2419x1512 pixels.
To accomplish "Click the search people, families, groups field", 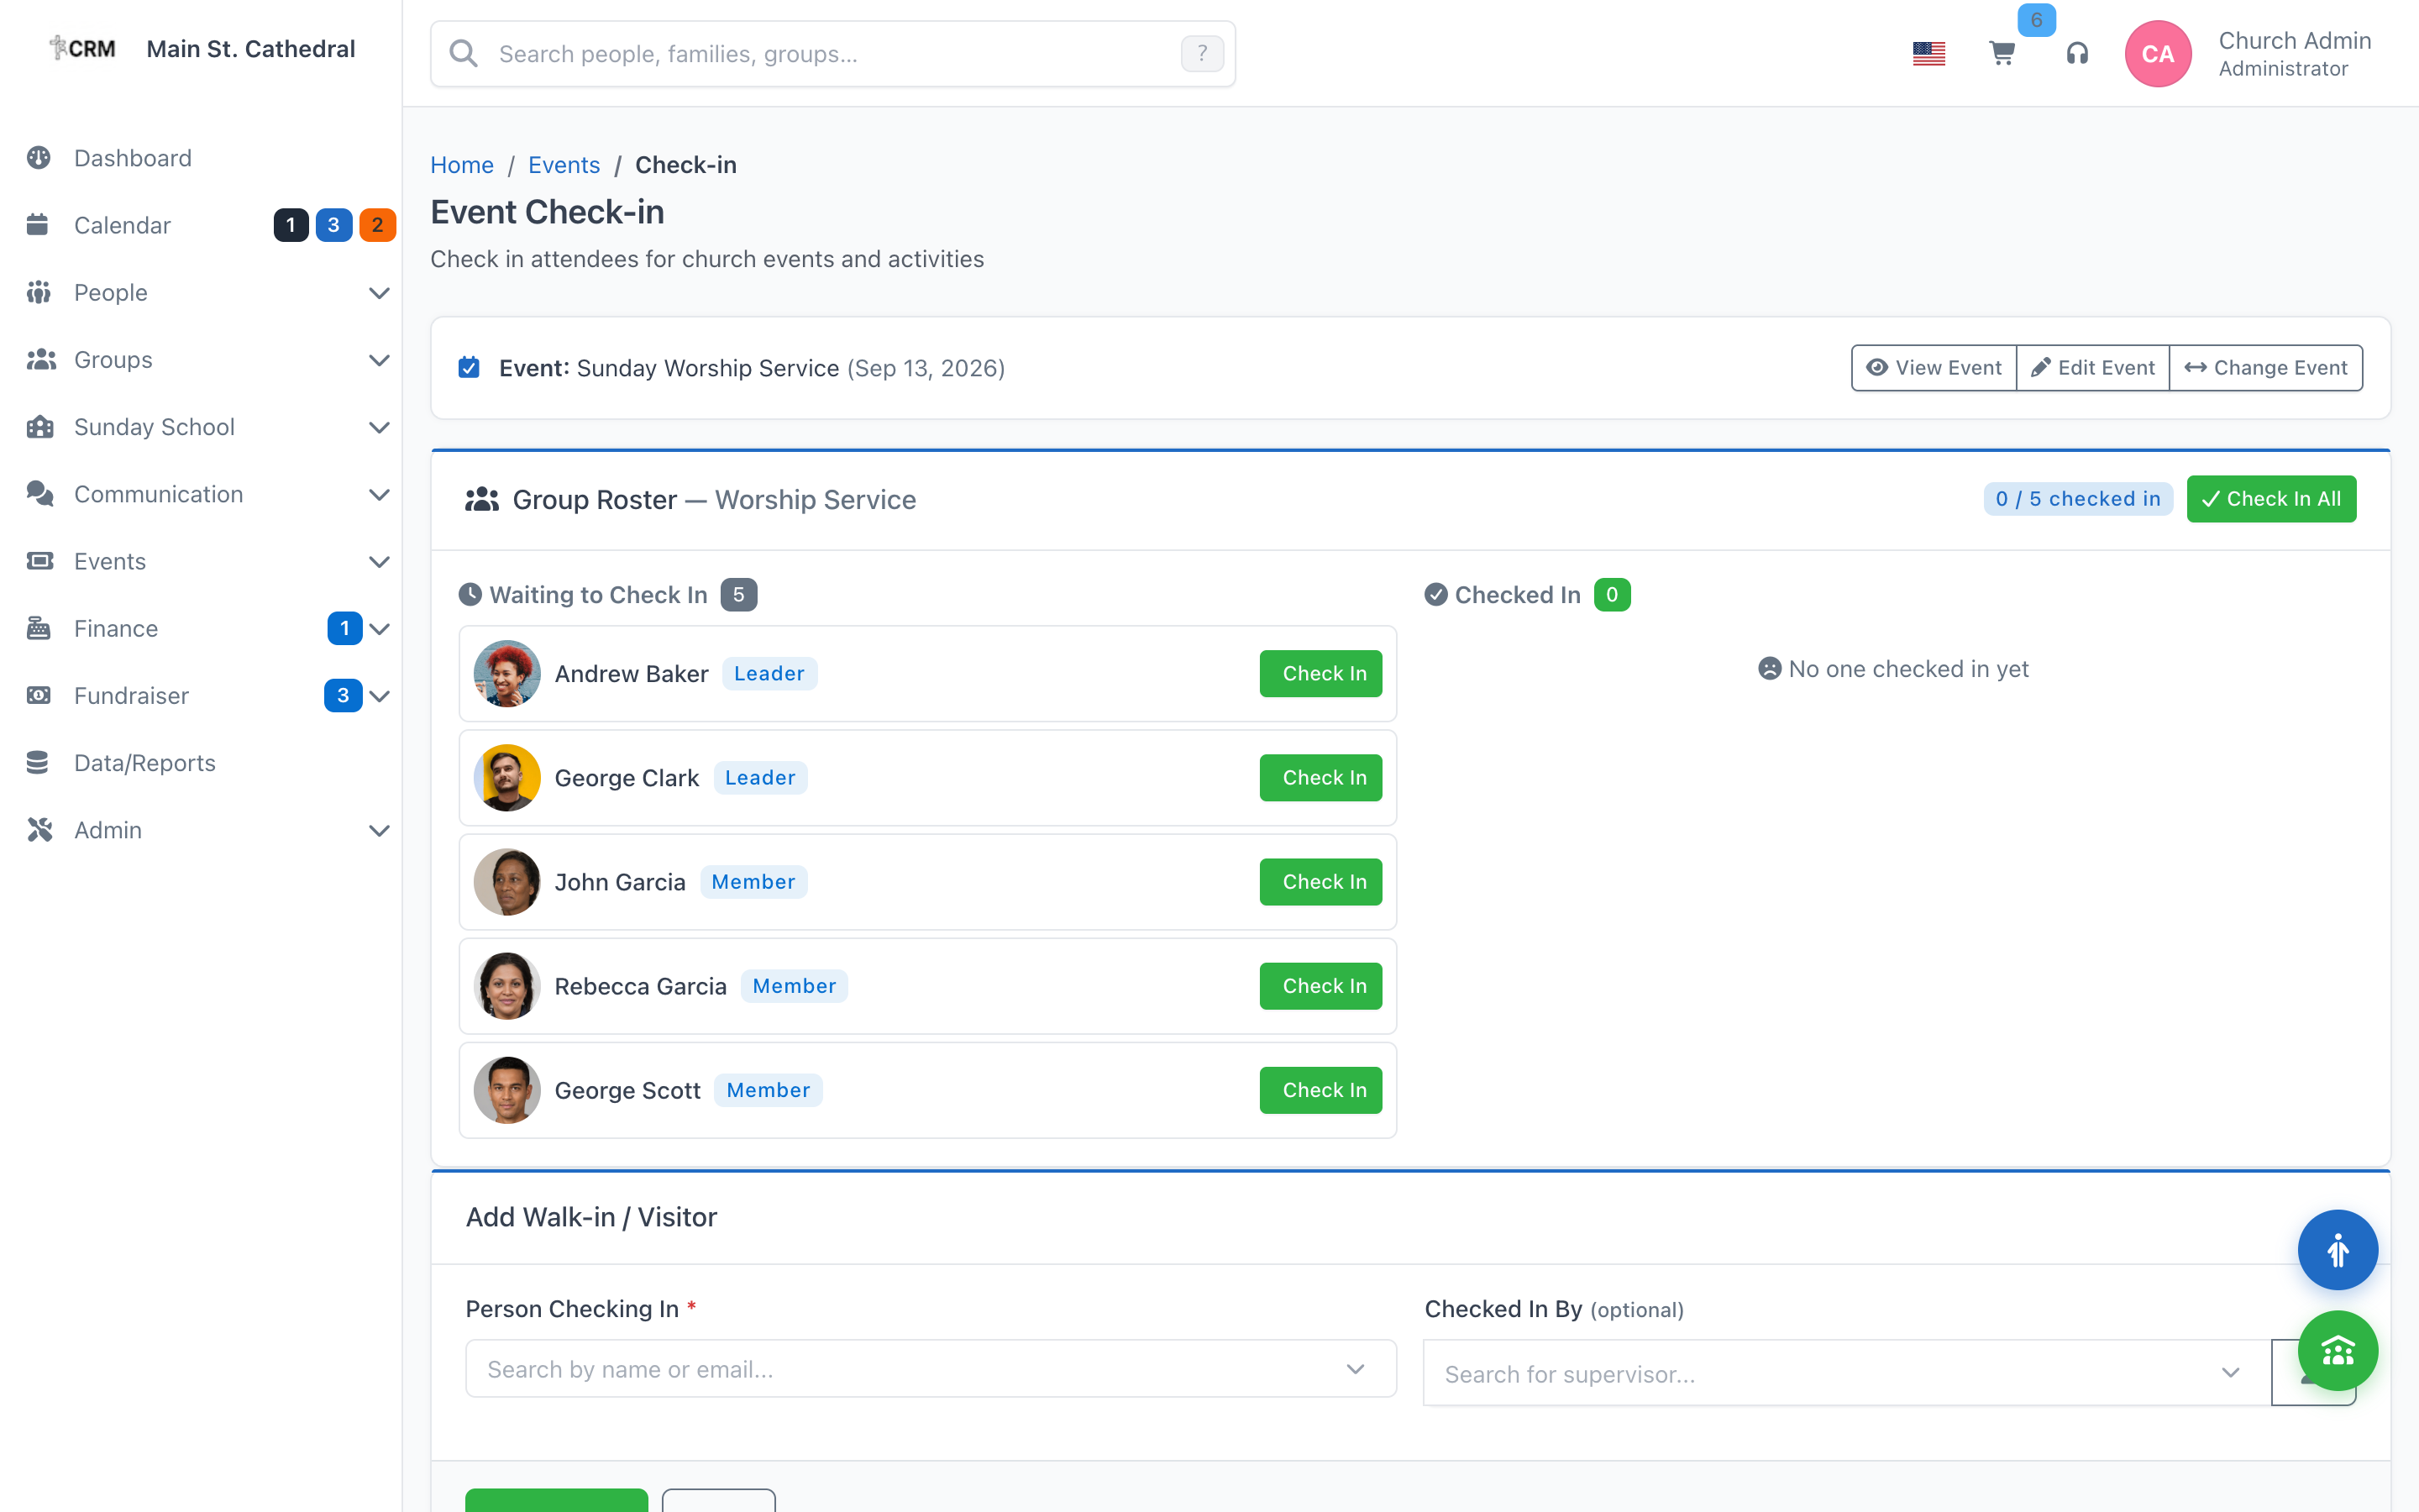I will click(x=832, y=54).
